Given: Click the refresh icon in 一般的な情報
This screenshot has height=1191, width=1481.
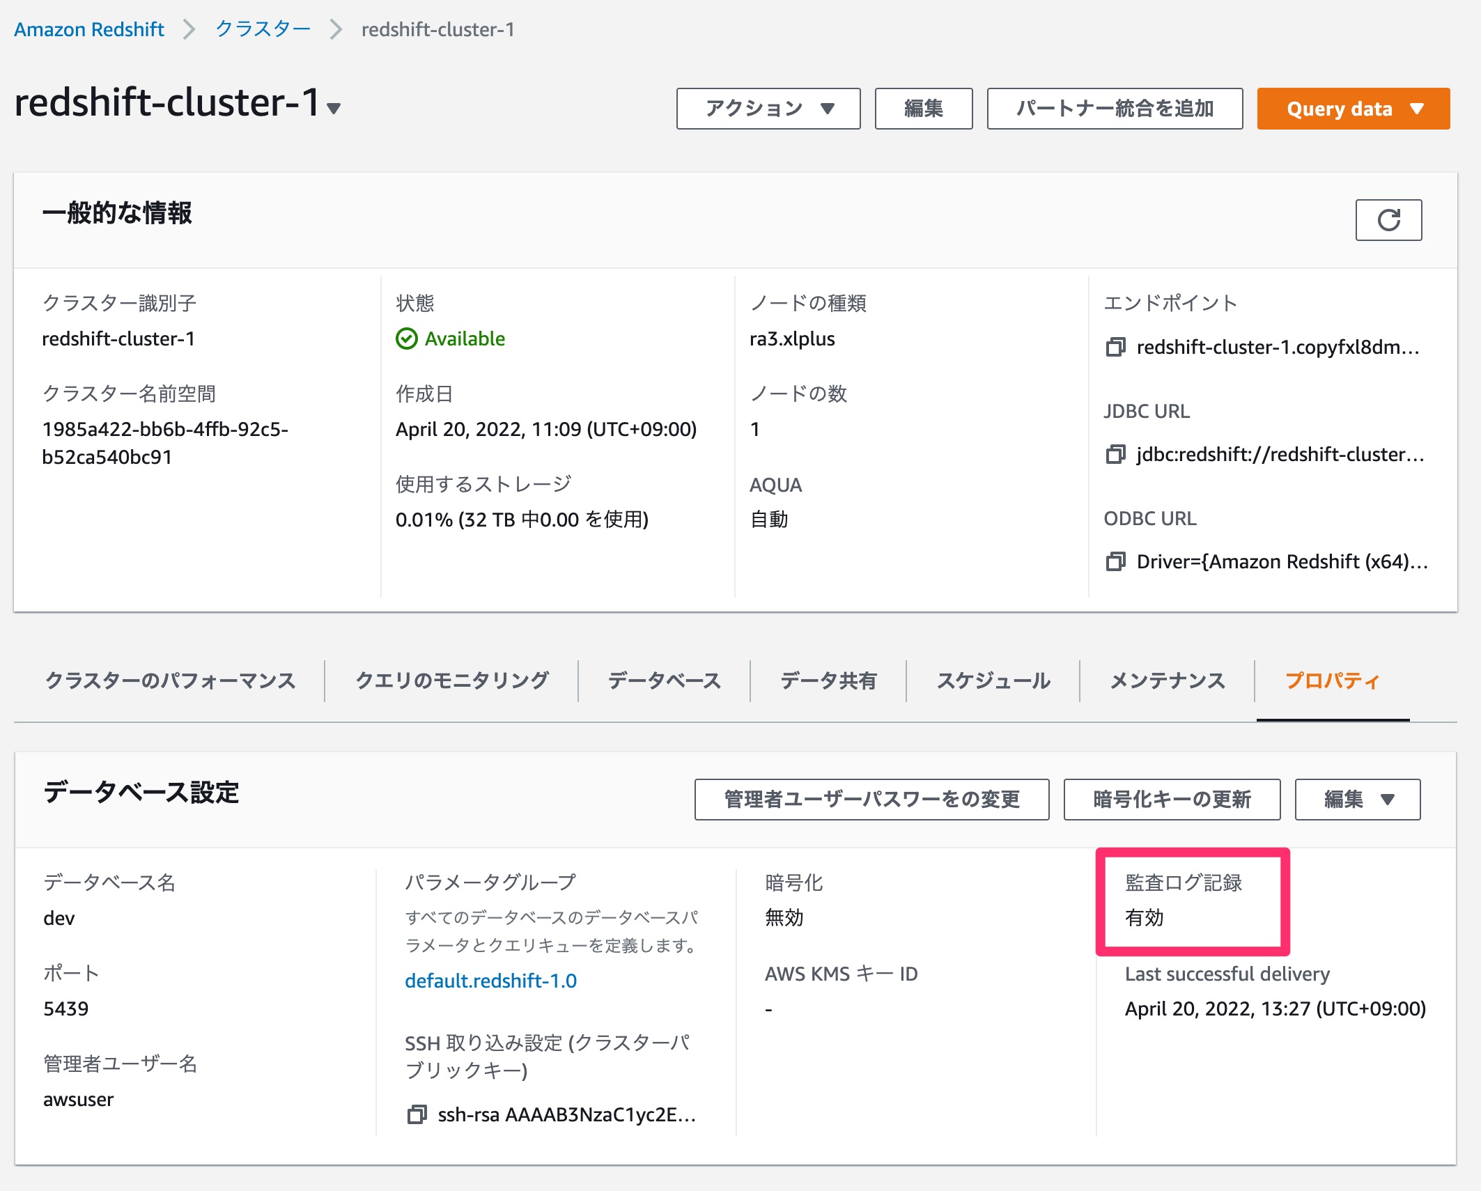Looking at the screenshot, I should coord(1388,220).
